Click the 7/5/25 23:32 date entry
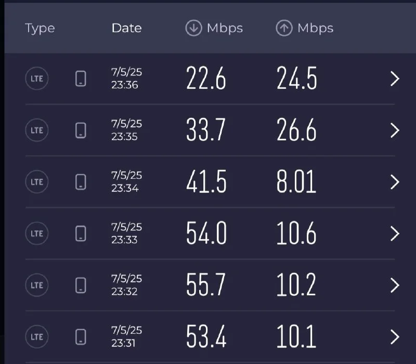This screenshot has width=416, height=364. point(126,285)
